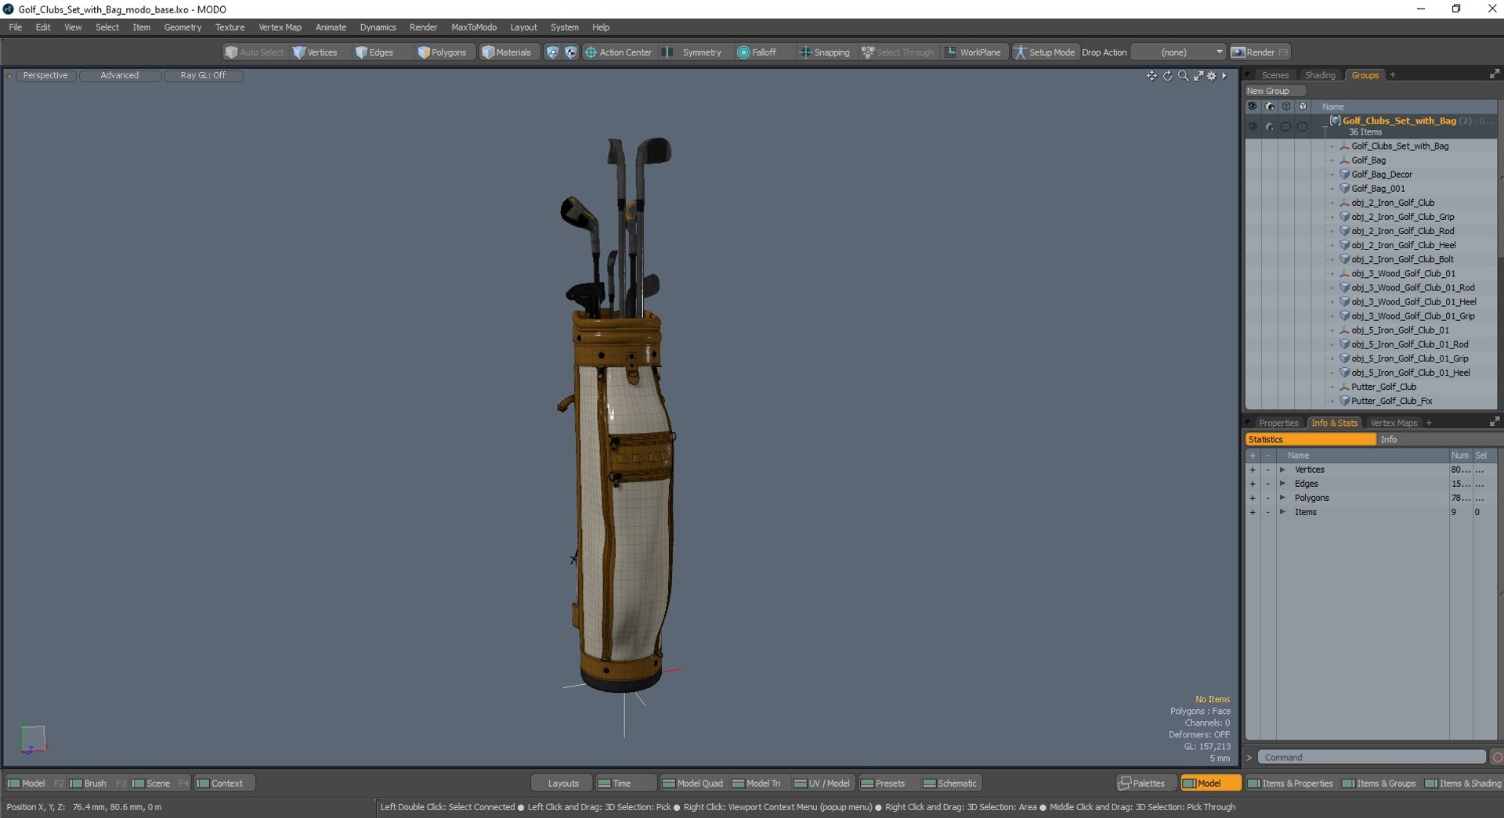Open Action Center options
This screenshot has height=818, width=1504.
click(618, 52)
